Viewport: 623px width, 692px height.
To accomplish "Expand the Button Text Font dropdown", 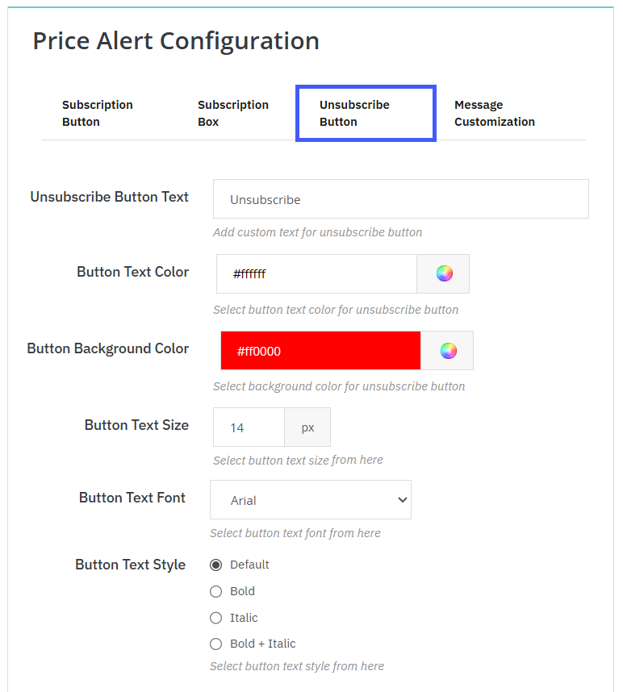I will coord(311,500).
